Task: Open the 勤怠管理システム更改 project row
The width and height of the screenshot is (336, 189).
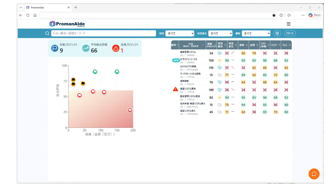Action: pyautogui.click(x=231, y=97)
